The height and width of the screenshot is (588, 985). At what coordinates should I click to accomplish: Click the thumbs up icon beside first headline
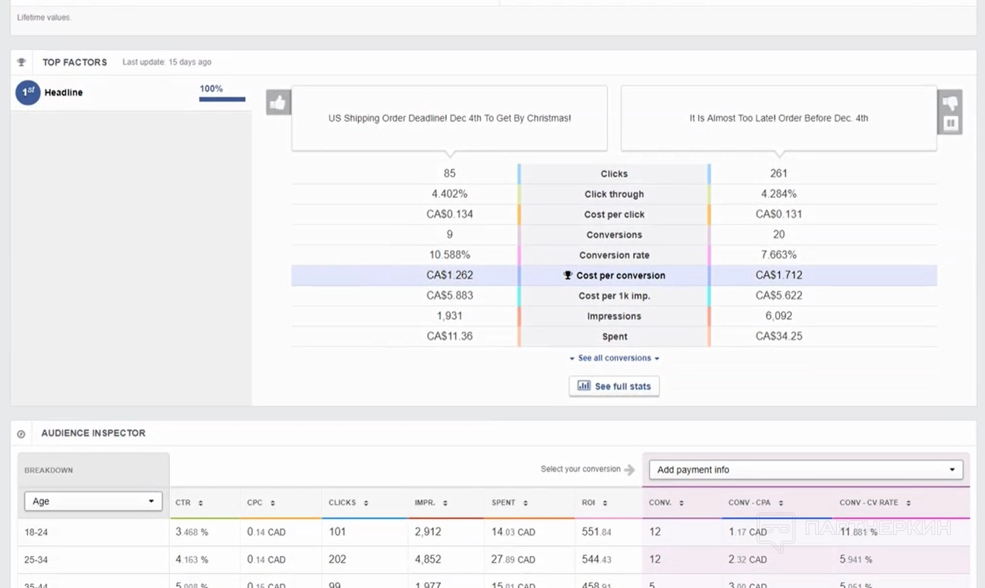278,102
